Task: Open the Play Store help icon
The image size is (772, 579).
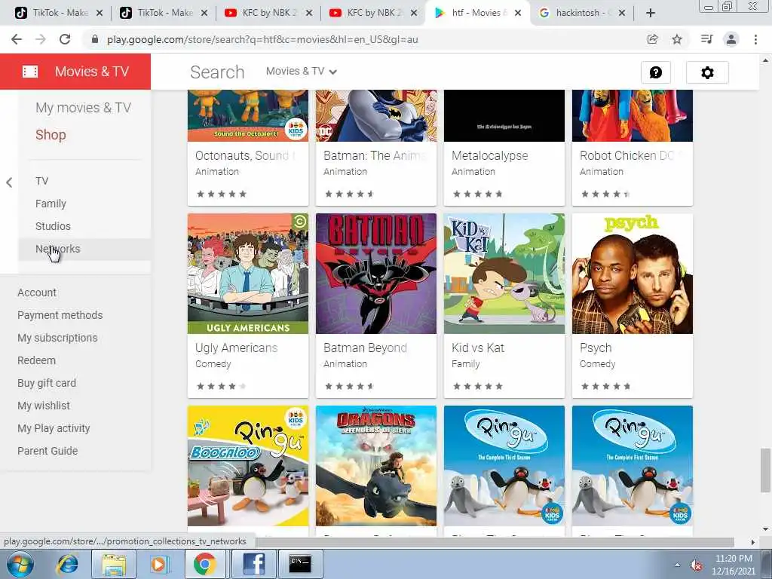Action: [x=656, y=73]
